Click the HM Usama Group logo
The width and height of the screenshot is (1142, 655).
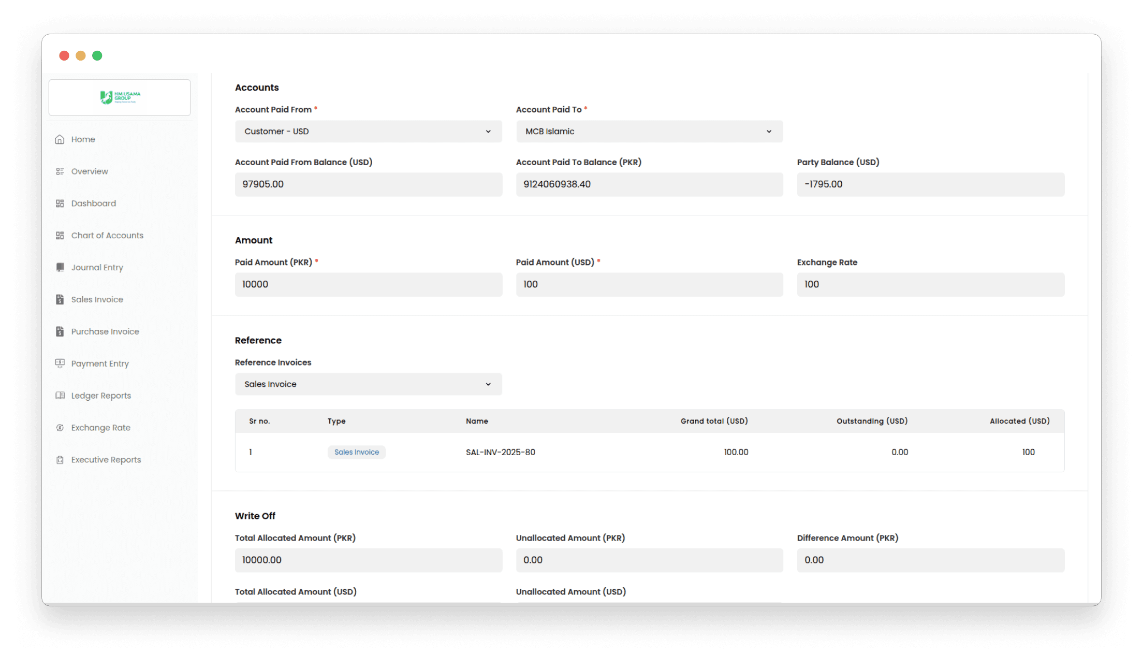point(119,97)
